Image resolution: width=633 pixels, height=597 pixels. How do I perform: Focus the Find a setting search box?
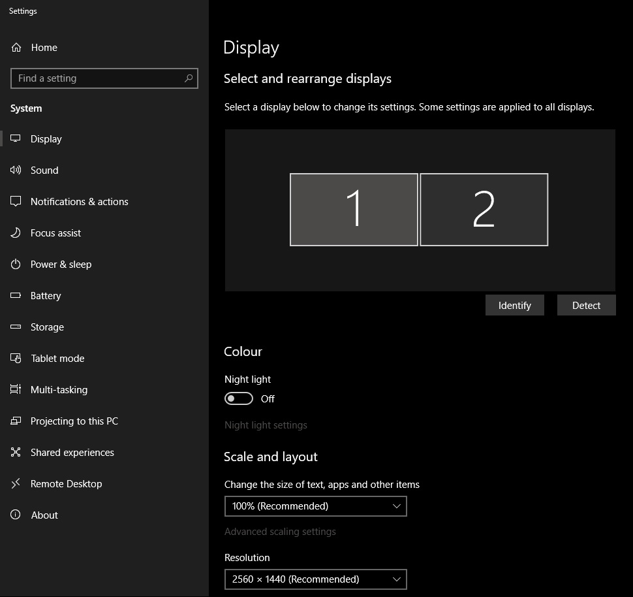tap(98, 78)
